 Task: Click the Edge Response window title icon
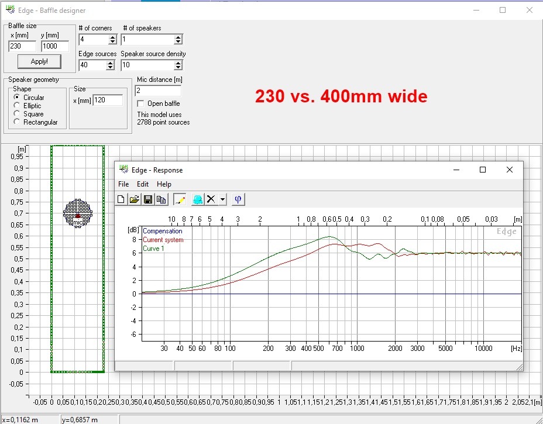click(123, 170)
